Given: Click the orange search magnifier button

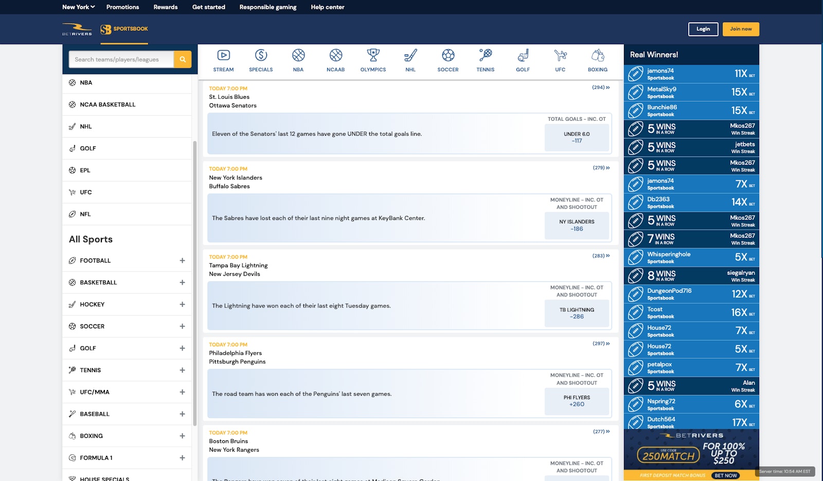Looking at the screenshot, I should (x=183, y=60).
